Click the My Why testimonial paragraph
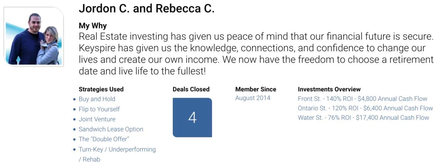443x165 pixels. point(256,54)
